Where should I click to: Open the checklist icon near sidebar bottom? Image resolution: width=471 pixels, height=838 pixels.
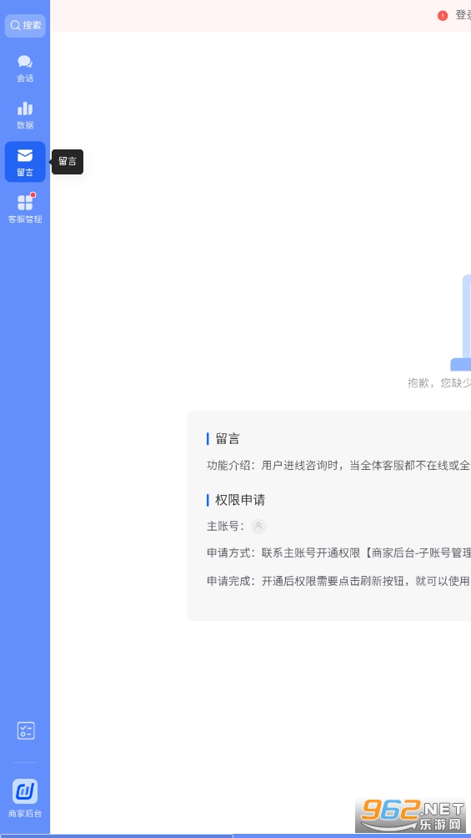26,730
